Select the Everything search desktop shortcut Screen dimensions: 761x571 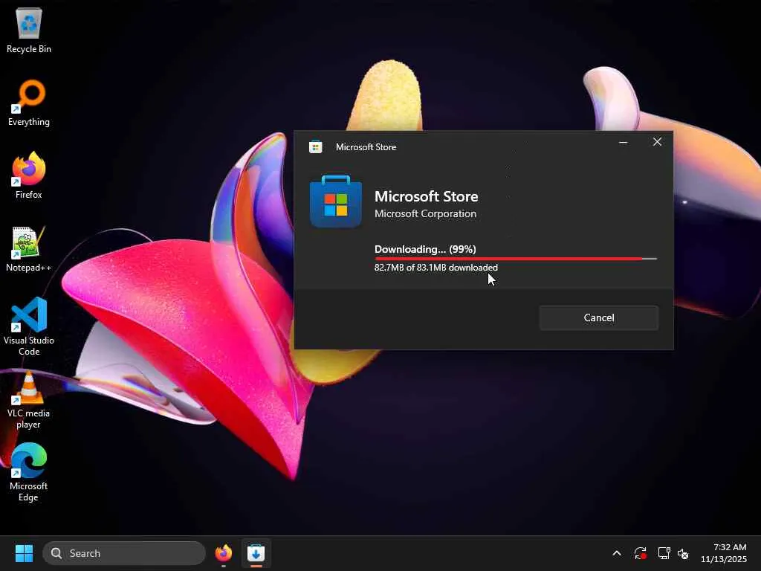point(29,103)
